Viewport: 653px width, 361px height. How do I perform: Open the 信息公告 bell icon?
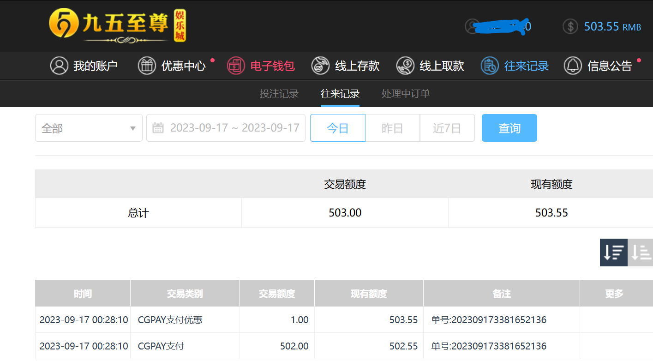[573, 66]
